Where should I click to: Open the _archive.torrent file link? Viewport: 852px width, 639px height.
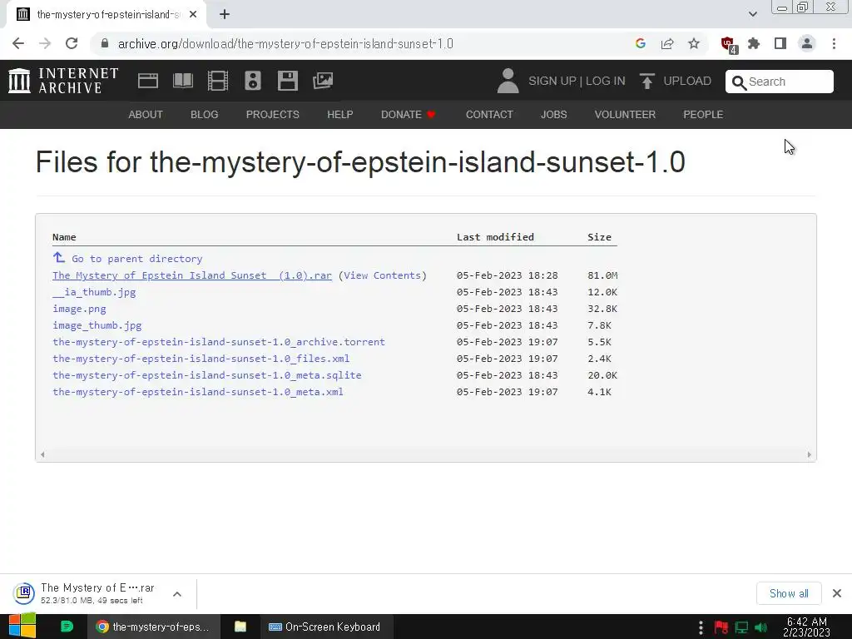coord(219,342)
